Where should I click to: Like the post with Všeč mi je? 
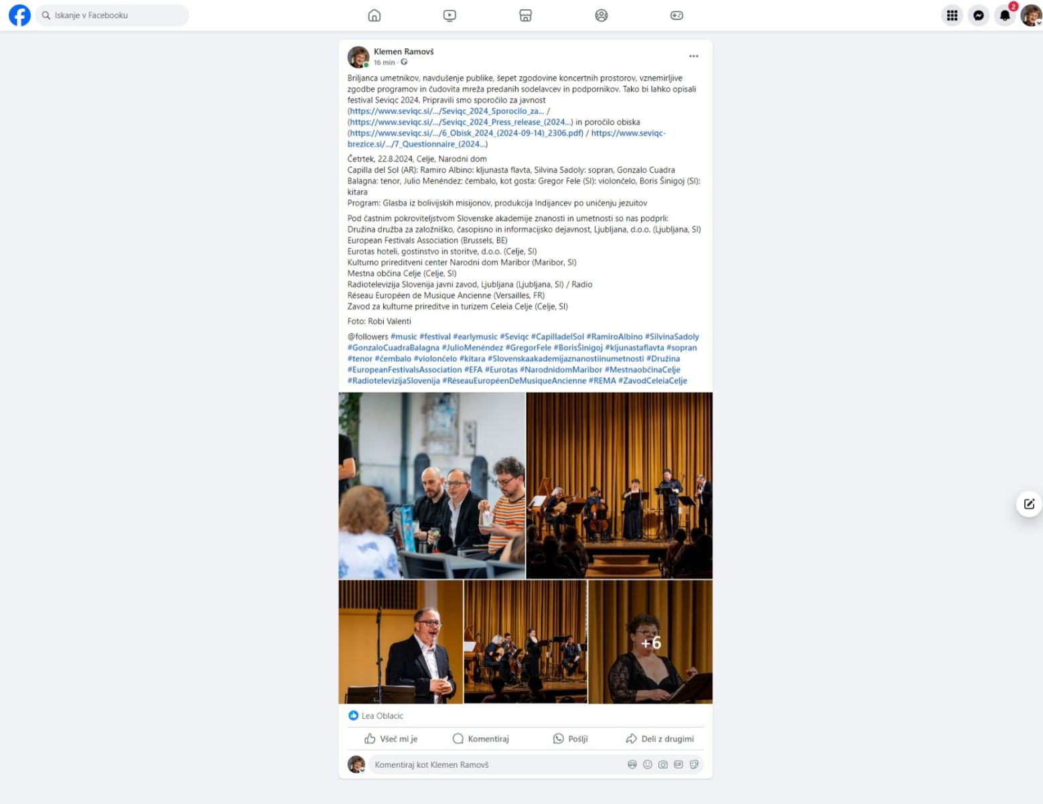[x=391, y=739]
